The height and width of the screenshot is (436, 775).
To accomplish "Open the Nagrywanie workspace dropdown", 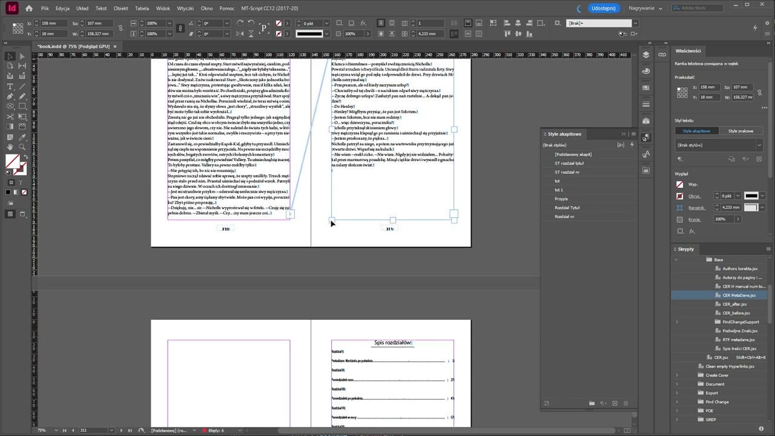I will click(x=645, y=8).
